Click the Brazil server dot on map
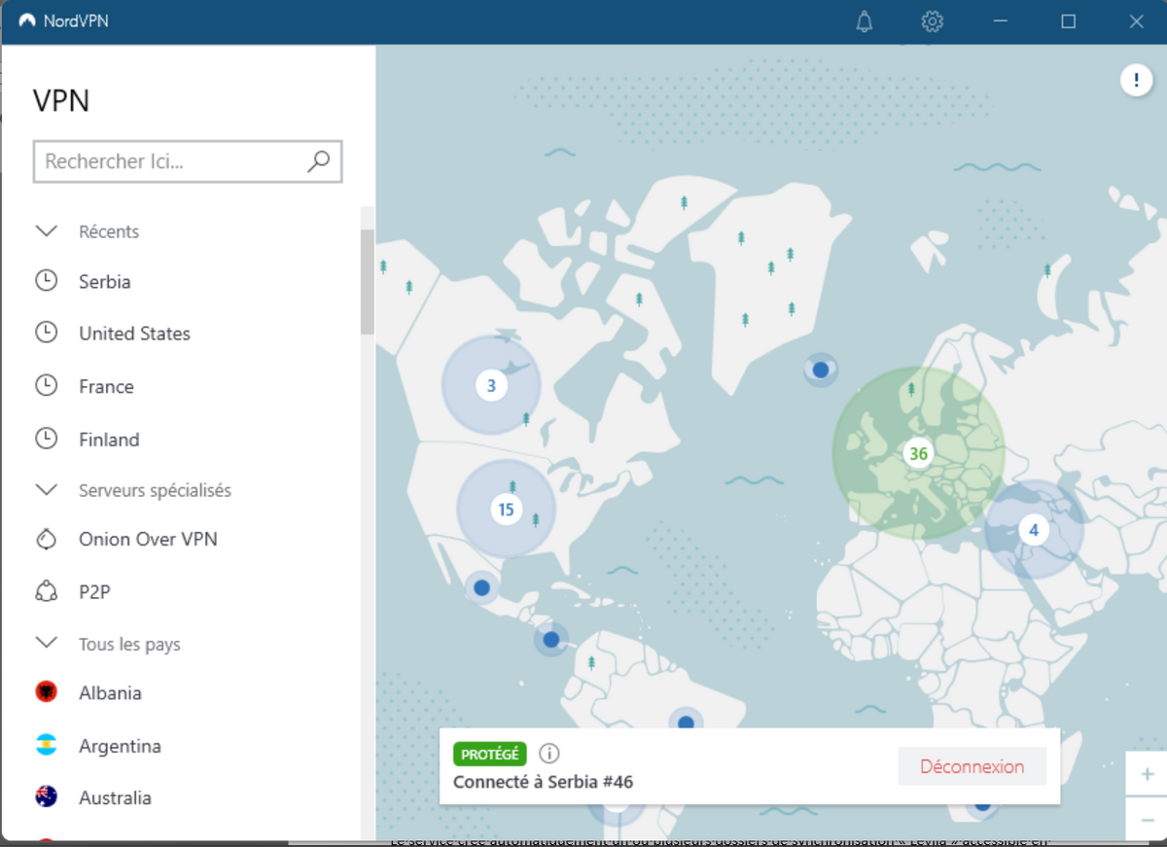This screenshot has width=1167, height=847. (x=686, y=723)
